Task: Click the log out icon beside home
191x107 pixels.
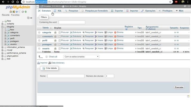Action: pos(14,12)
